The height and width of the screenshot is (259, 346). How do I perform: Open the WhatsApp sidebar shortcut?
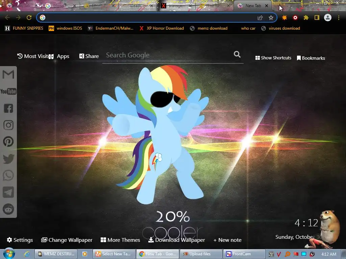[8, 175]
